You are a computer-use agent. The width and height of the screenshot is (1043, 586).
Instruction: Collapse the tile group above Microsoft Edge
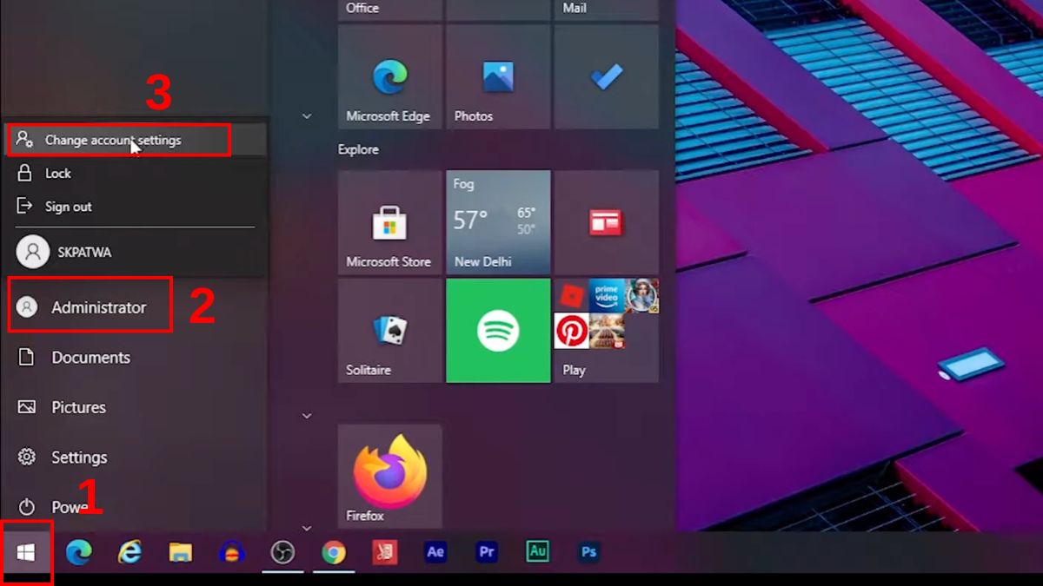[x=306, y=115]
